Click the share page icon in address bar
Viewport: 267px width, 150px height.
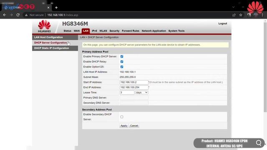point(234,15)
